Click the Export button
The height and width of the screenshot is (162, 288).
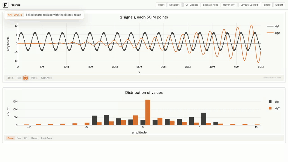(279, 5)
